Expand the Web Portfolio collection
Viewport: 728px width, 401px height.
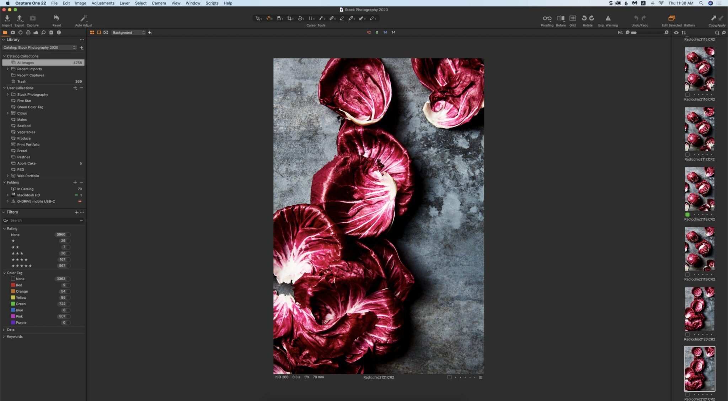(7, 176)
